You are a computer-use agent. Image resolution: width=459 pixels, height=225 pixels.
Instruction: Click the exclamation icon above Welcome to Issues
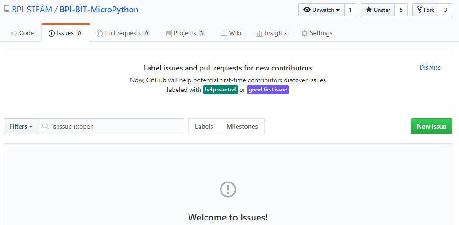[x=228, y=189]
